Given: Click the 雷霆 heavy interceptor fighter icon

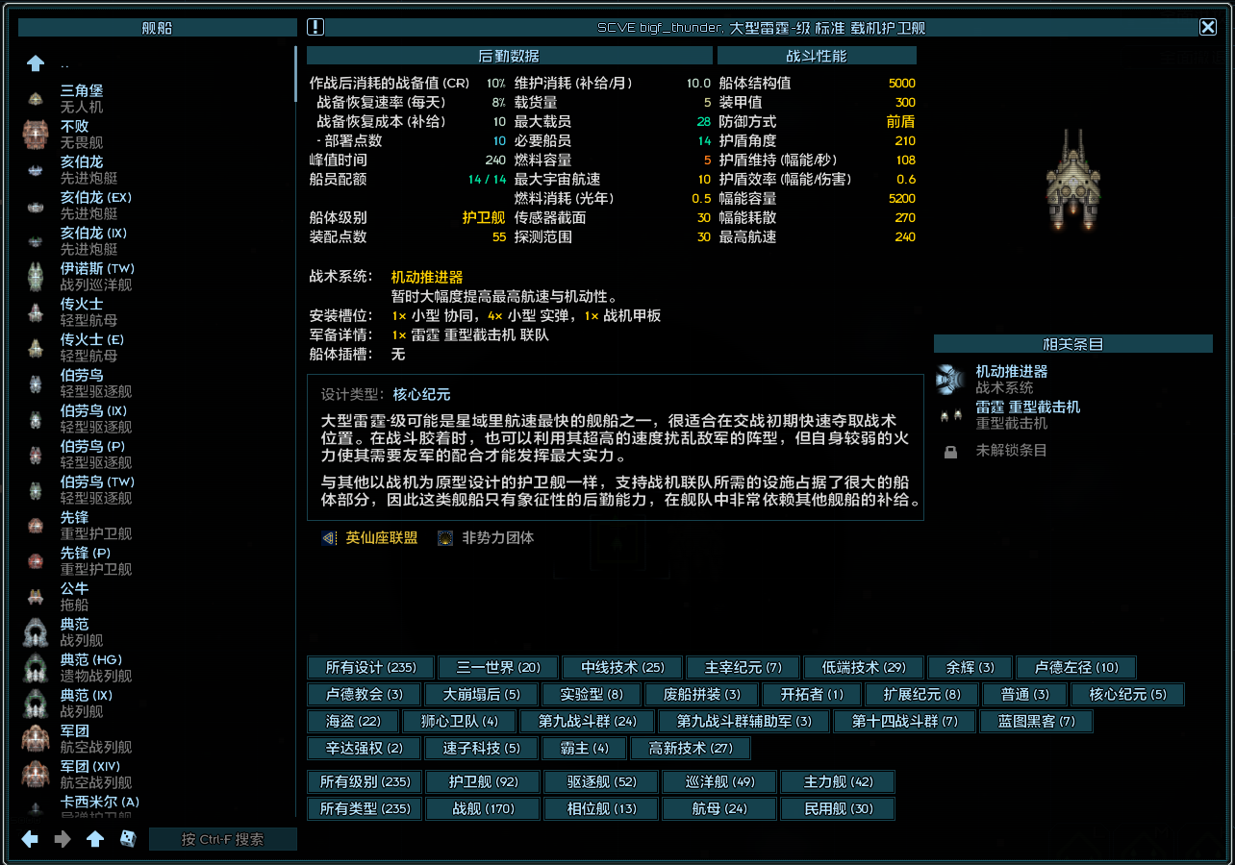Looking at the screenshot, I should [x=950, y=415].
